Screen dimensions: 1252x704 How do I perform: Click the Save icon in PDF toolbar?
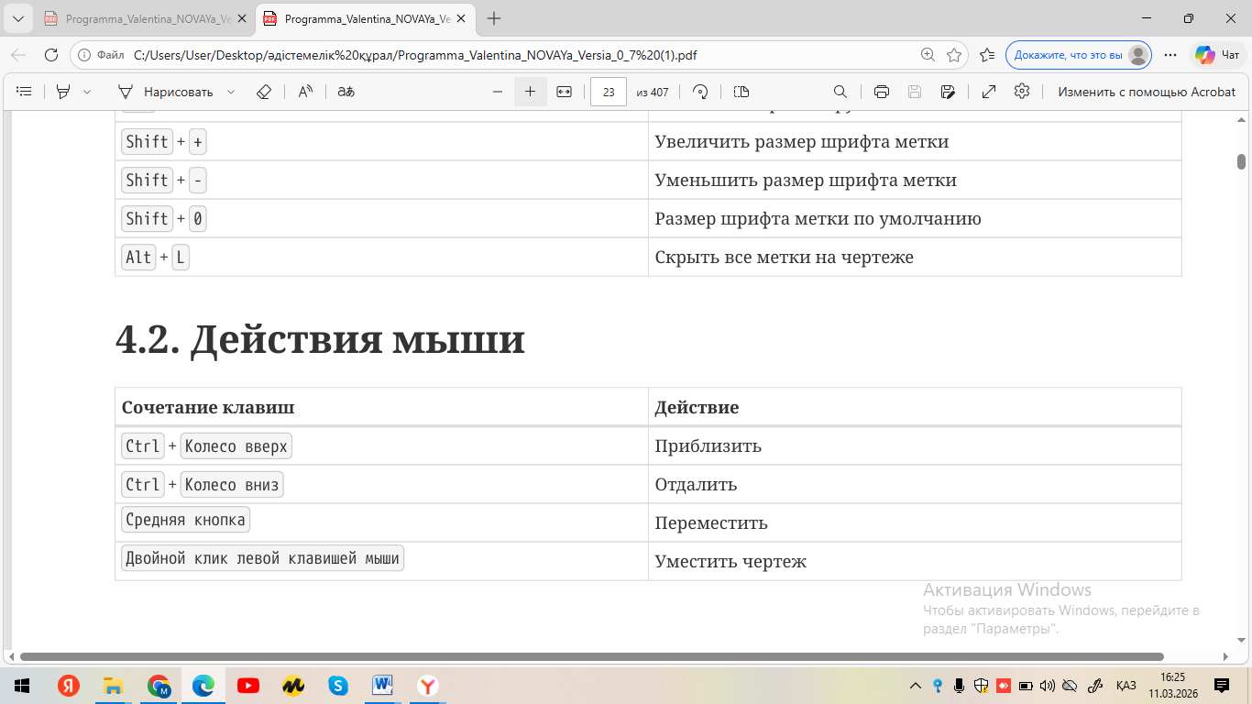pos(914,92)
